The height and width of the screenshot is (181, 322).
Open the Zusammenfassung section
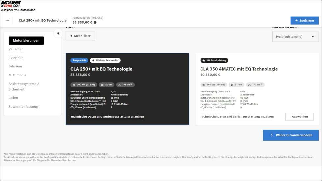(x=23, y=107)
